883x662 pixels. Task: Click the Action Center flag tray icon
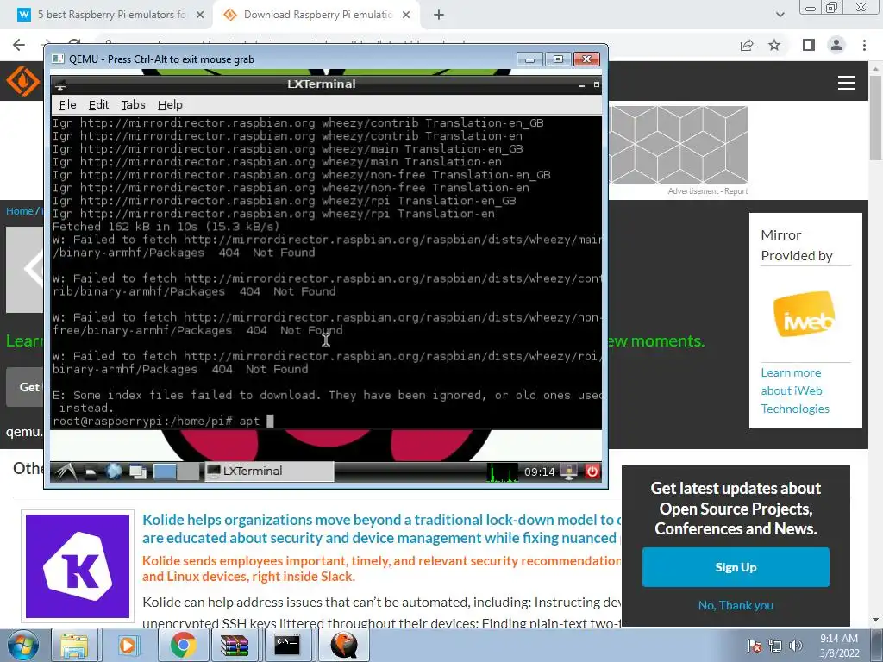click(754, 646)
